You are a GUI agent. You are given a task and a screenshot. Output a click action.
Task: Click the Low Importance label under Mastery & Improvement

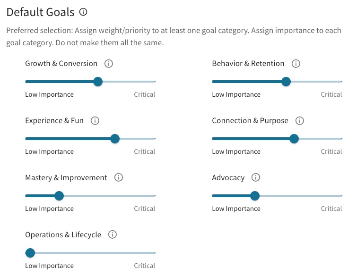click(x=49, y=209)
